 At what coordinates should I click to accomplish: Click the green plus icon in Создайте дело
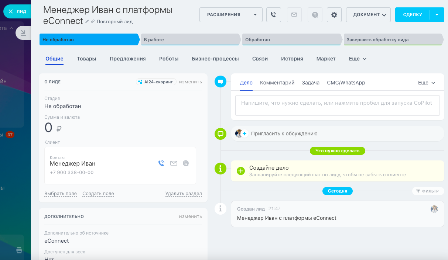[x=241, y=171]
